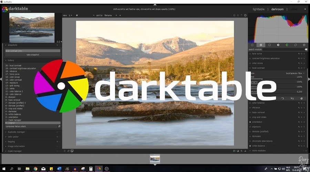Click the star rating filter icon
The width and height of the screenshot is (310, 172).
click(x=77, y=15)
